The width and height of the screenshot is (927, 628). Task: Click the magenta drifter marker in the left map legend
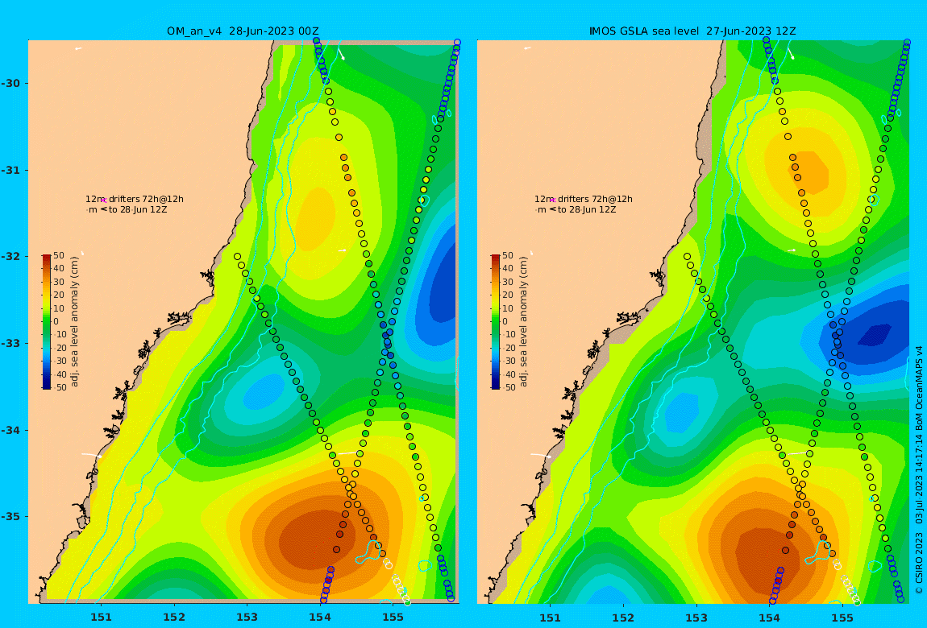104,200
